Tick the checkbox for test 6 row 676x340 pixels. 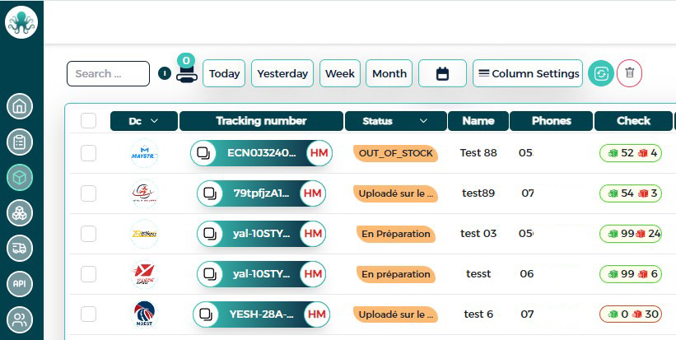(89, 314)
